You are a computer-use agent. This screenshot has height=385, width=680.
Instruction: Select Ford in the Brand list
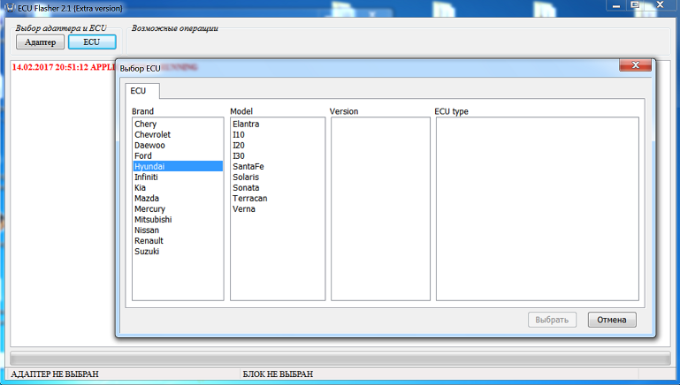point(178,156)
